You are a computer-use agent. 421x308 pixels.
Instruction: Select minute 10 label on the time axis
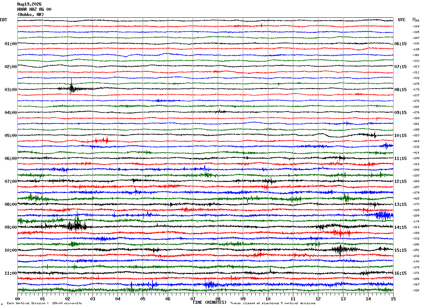tap(268, 299)
